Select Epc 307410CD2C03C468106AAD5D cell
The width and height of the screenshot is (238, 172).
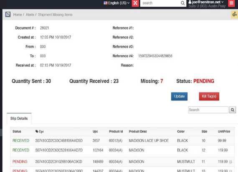[59, 140]
